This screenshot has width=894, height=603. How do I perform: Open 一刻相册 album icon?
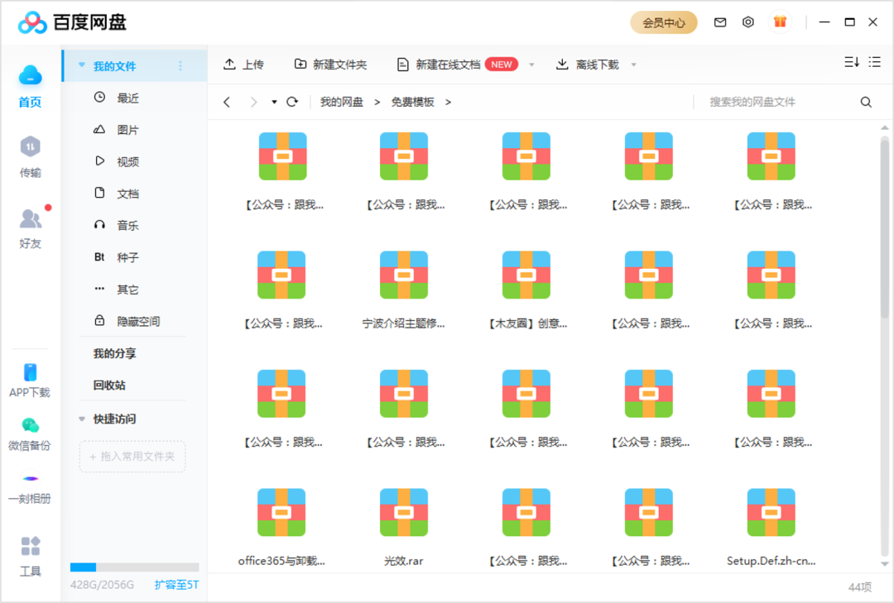31,479
